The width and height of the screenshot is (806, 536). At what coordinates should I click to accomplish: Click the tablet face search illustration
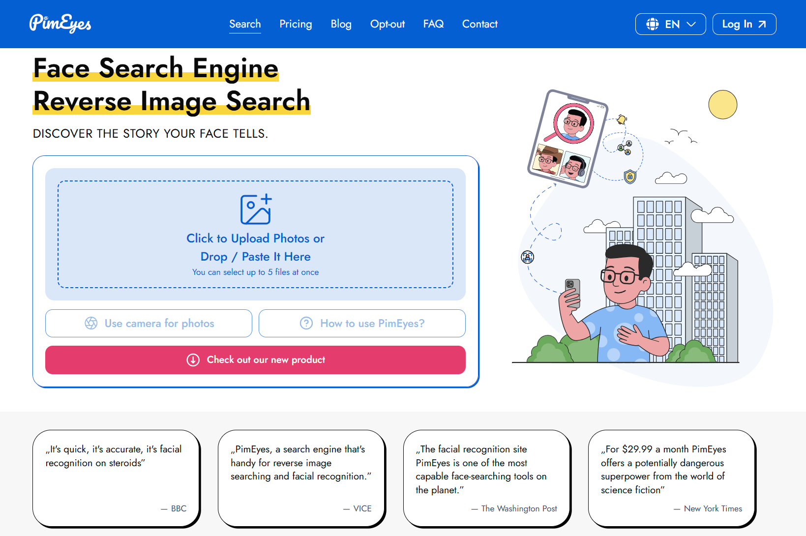(x=567, y=139)
